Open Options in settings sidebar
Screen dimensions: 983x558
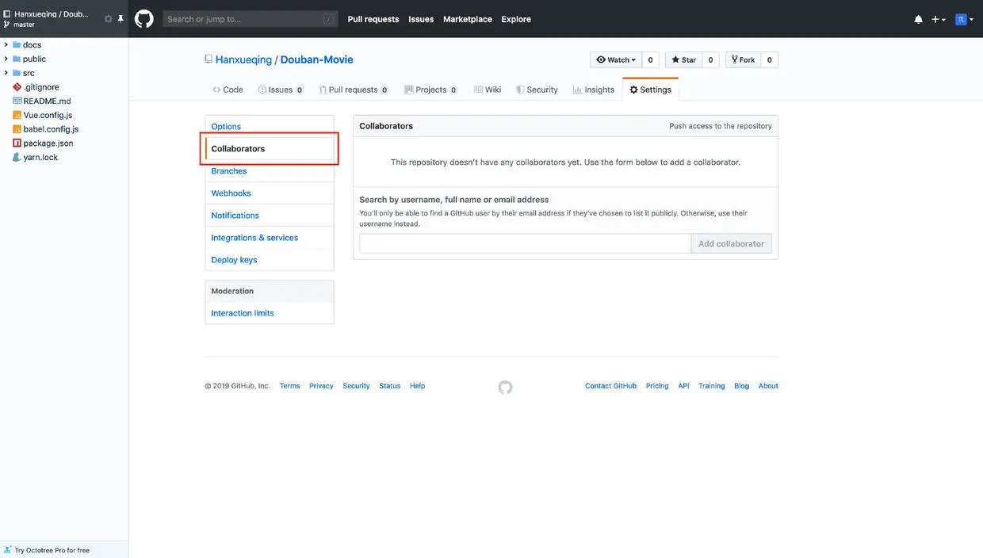pyautogui.click(x=270, y=127)
